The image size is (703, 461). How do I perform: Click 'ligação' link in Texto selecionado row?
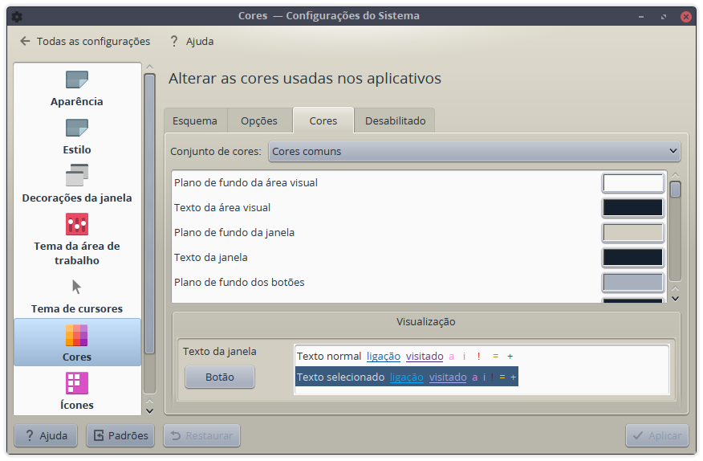(x=407, y=377)
